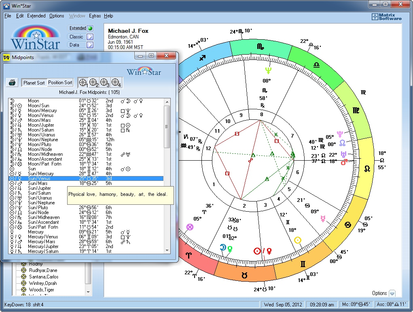The height and width of the screenshot is (312, 413).
Task: Select the Moon/Part Fortn row
Action: 86,164
